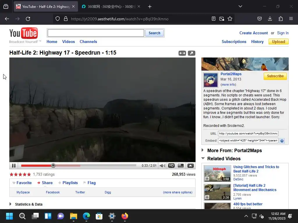Click Sign In link

pyautogui.click(x=283, y=33)
